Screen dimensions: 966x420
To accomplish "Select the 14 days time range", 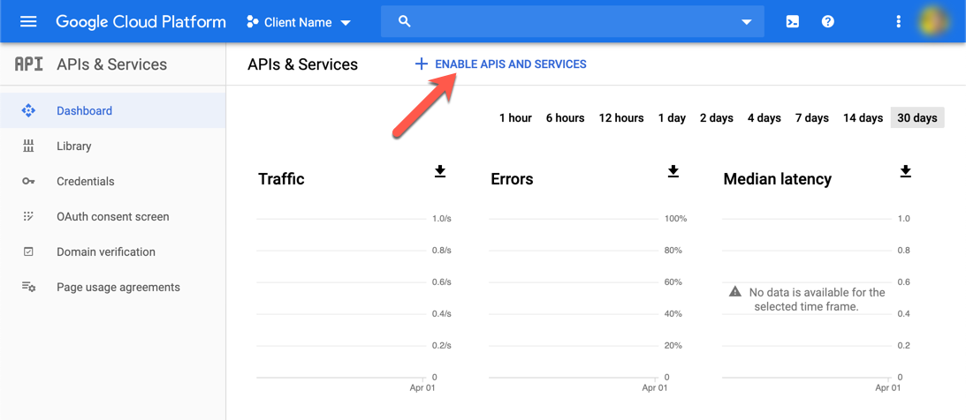I will [x=863, y=118].
